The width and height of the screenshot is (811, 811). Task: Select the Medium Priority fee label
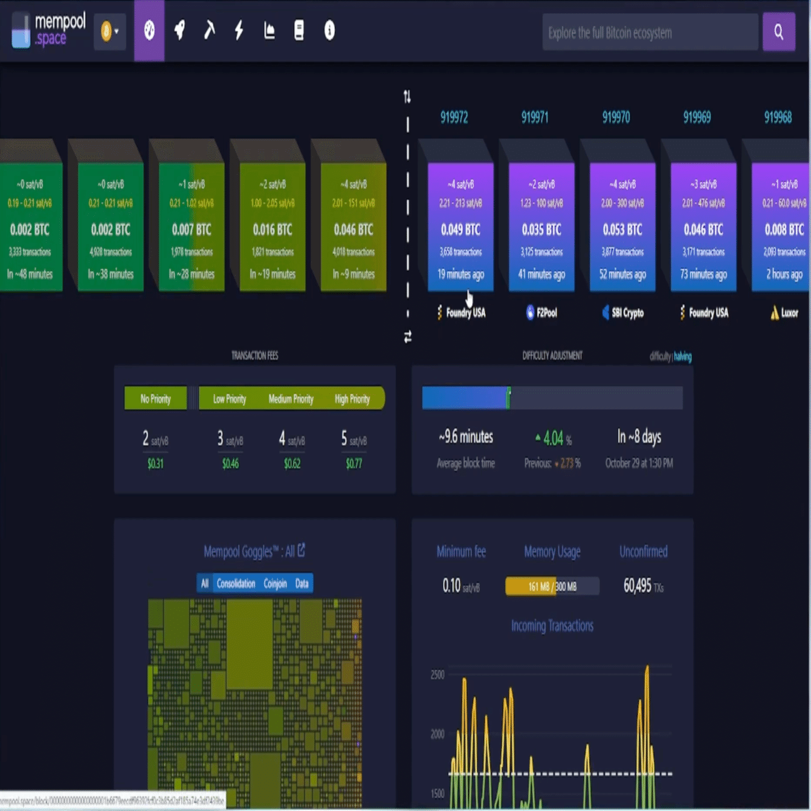point(291,399)
